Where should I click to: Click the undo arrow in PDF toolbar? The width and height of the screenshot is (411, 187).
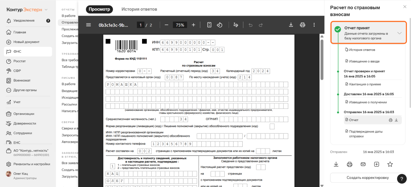(250, 25)
